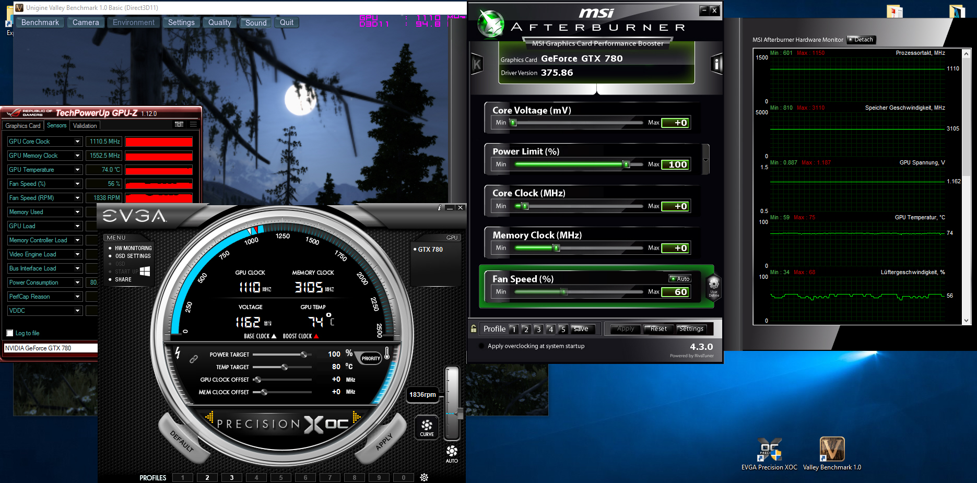The image size is (977, 483).
Task: Select Afterburner profile slot 5
Action: coord(563,329)
